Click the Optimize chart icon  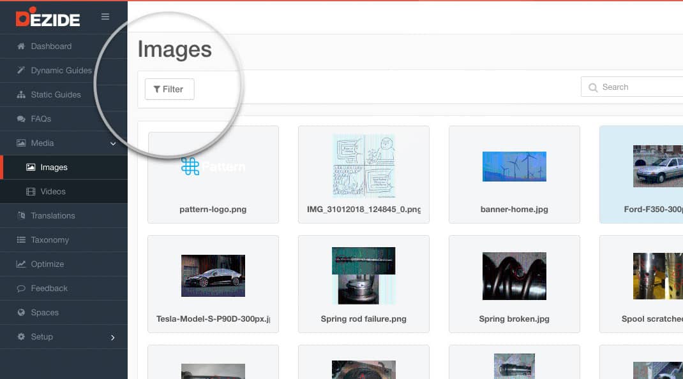click(21, 264)
